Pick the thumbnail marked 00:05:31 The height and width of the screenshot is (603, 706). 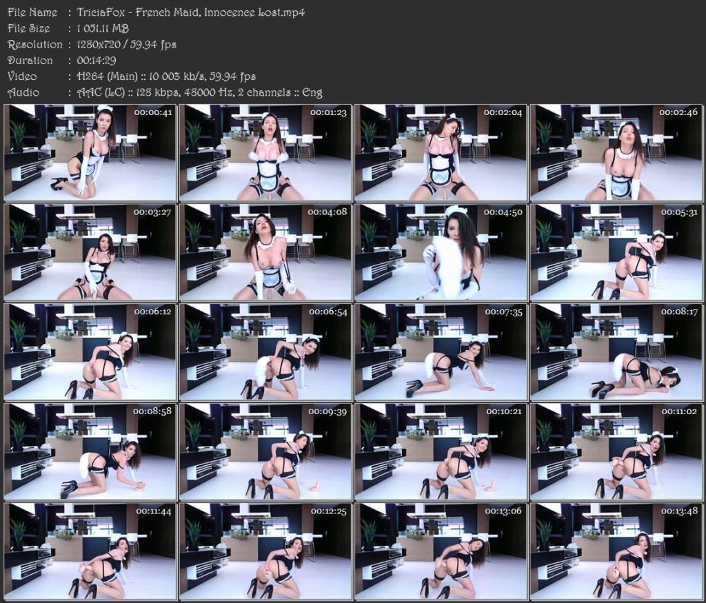click(616, 252)
